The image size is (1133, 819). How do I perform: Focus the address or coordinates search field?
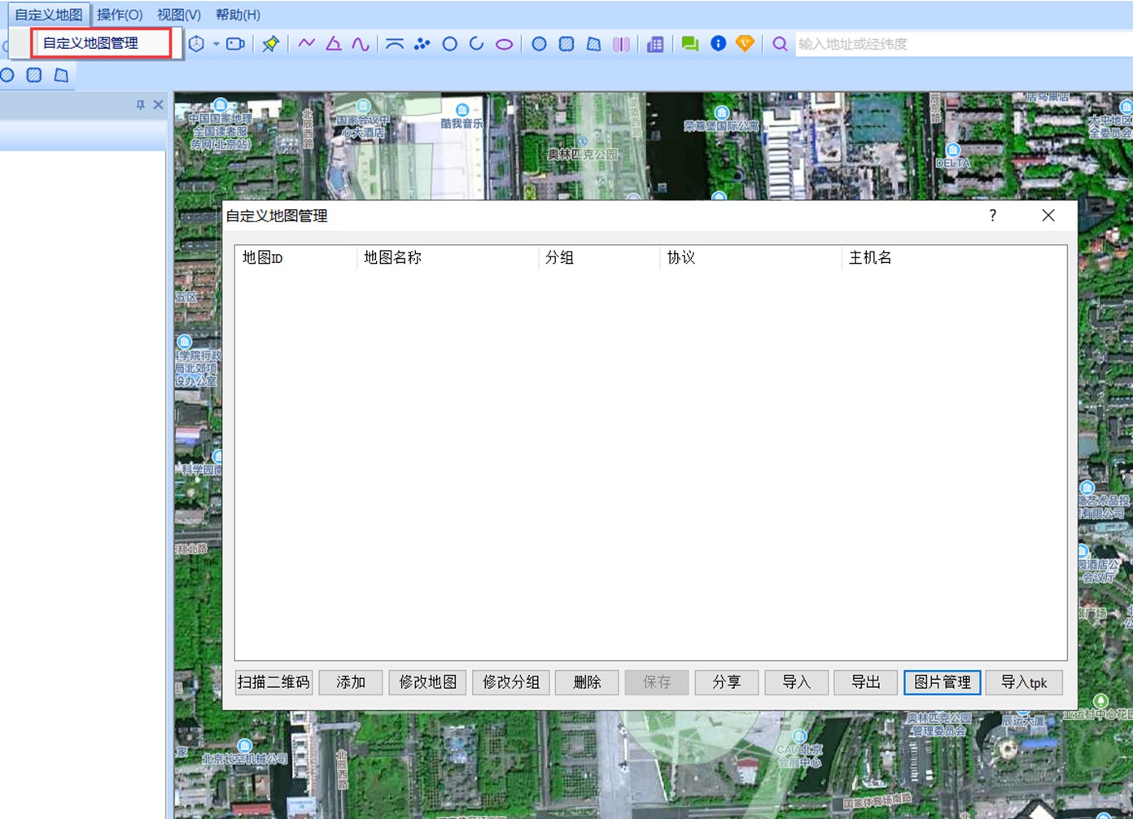(960, 44)
